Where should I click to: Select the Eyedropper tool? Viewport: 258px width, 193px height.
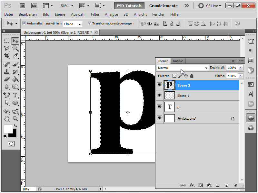15,56
